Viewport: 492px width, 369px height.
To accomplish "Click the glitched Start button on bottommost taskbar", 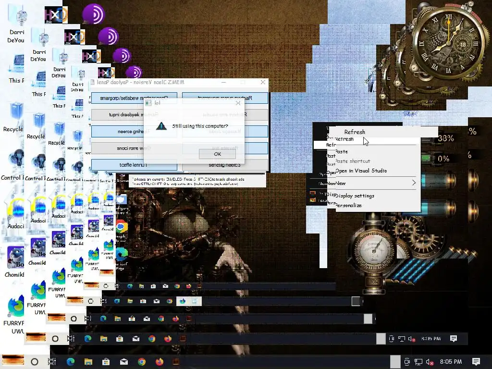I will pos(13,360).
